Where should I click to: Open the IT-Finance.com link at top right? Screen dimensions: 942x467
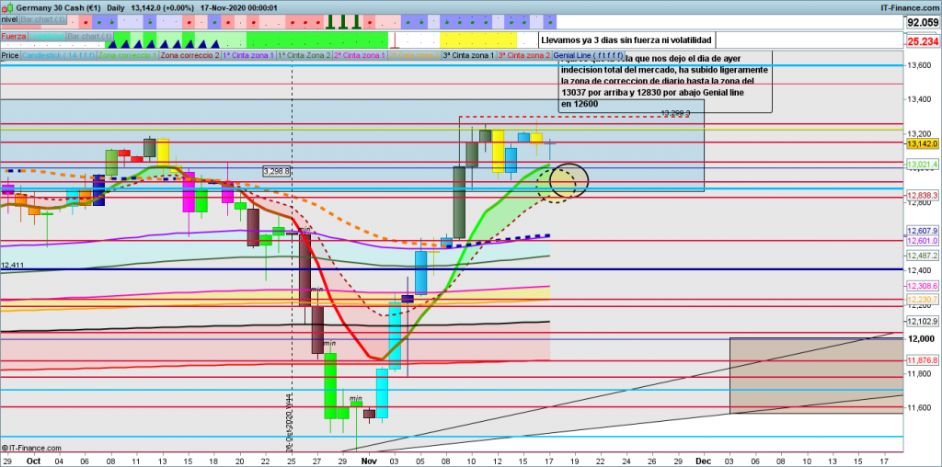[909, 6]
